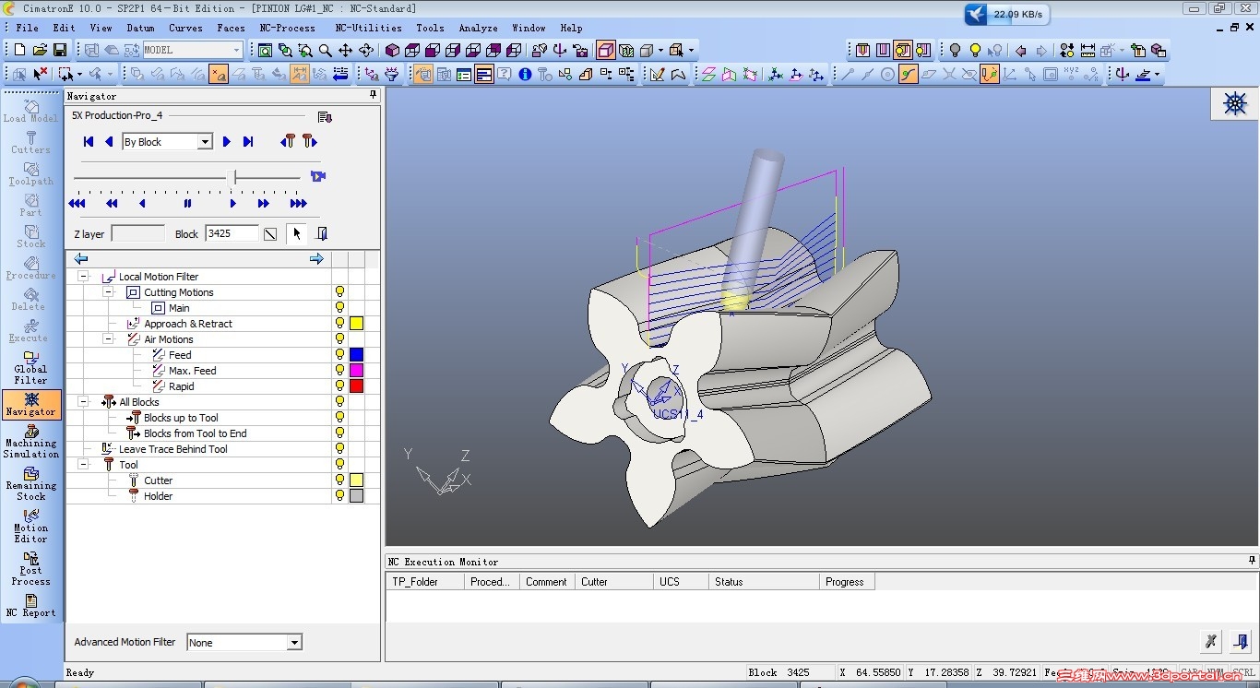This screenshot has width=1260, height=688.
Task: Change the Rapid red color swatch
Action: click(x=356, y=386)
